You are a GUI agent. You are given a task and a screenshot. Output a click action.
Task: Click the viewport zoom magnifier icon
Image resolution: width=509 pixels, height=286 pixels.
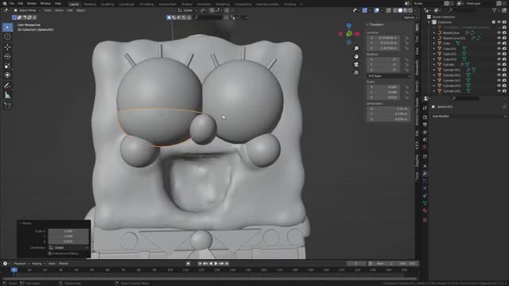pos(356,48)
